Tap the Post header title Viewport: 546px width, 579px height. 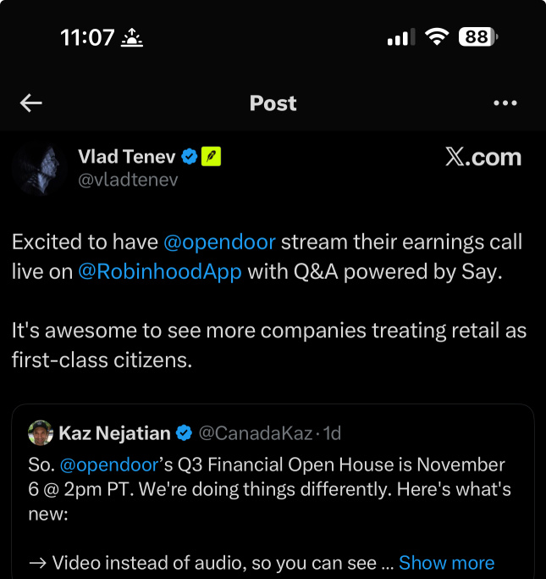273,103
